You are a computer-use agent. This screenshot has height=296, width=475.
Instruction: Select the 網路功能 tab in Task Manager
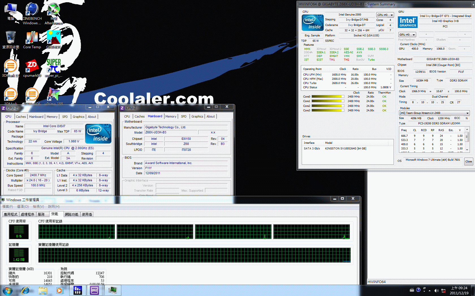pyautogui.click(x=72, y=215)
